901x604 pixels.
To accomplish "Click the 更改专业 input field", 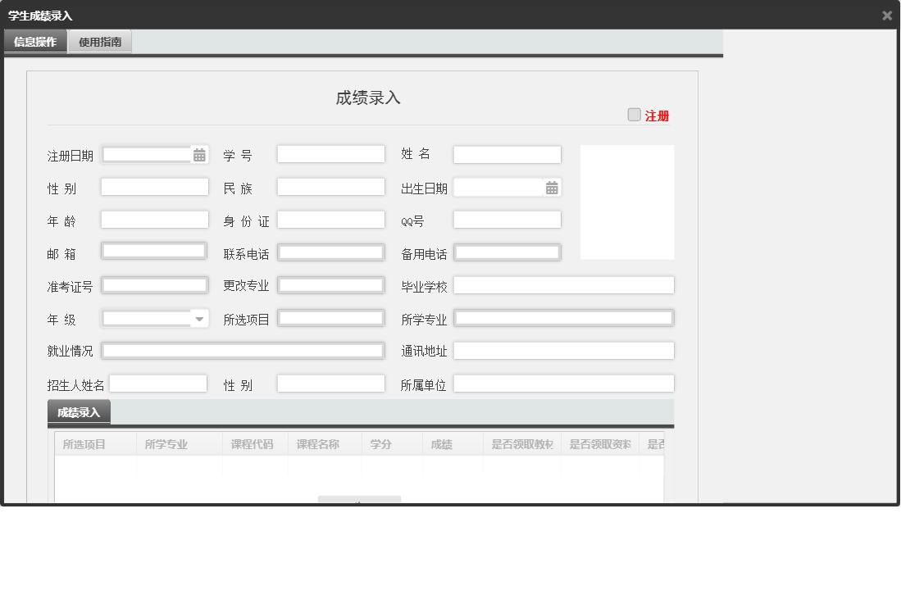I will point(331,285).
